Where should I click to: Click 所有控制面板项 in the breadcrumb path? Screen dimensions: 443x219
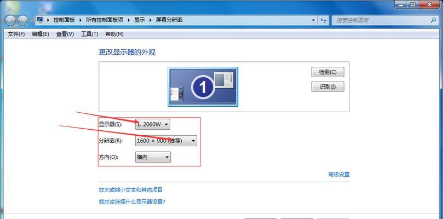point(105,20)
